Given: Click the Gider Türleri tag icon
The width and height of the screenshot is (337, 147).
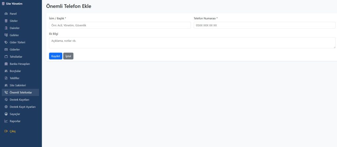Looking at the screenshot, I should click(6, 42).
